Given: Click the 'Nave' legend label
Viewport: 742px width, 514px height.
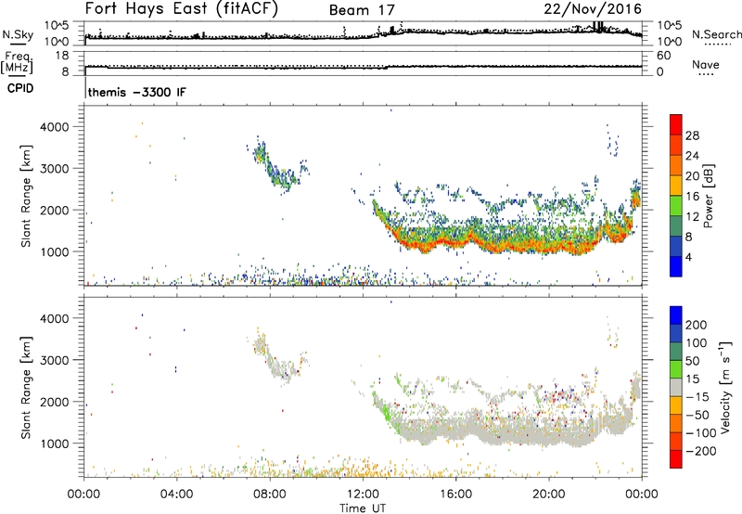Looking at the screenshot, I should (705, 65).
